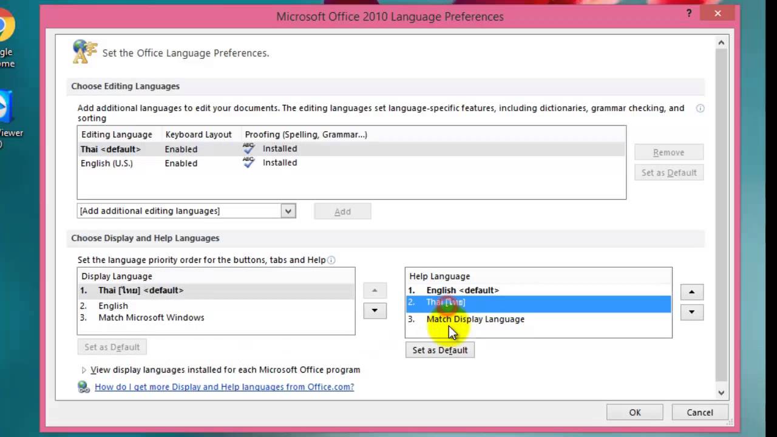Close the Language Preferences dialog
Viewport: 777px width, 437px height.
(x=718, y=13)
